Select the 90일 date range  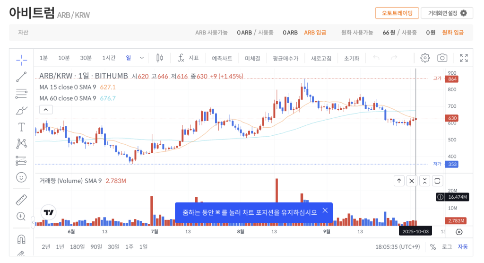(x=96, y=247)
